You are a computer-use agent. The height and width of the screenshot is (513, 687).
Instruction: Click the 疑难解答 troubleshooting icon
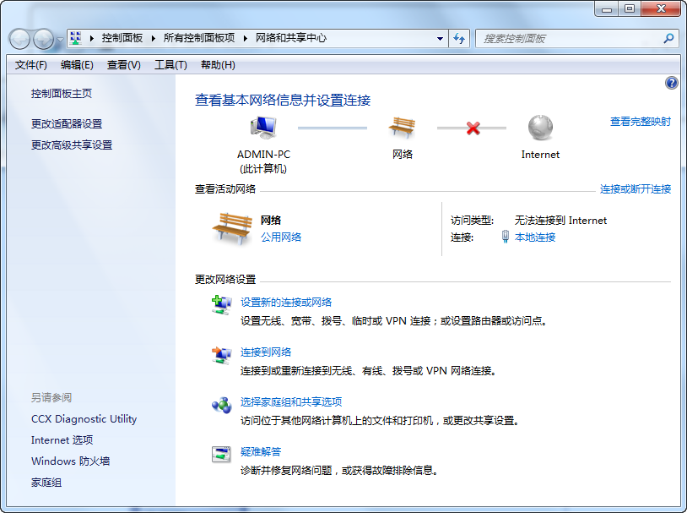(x=221, y=454)
